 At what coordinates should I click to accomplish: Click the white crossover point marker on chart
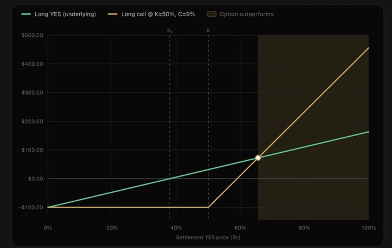pyautogui.click(x=258, y=158)
